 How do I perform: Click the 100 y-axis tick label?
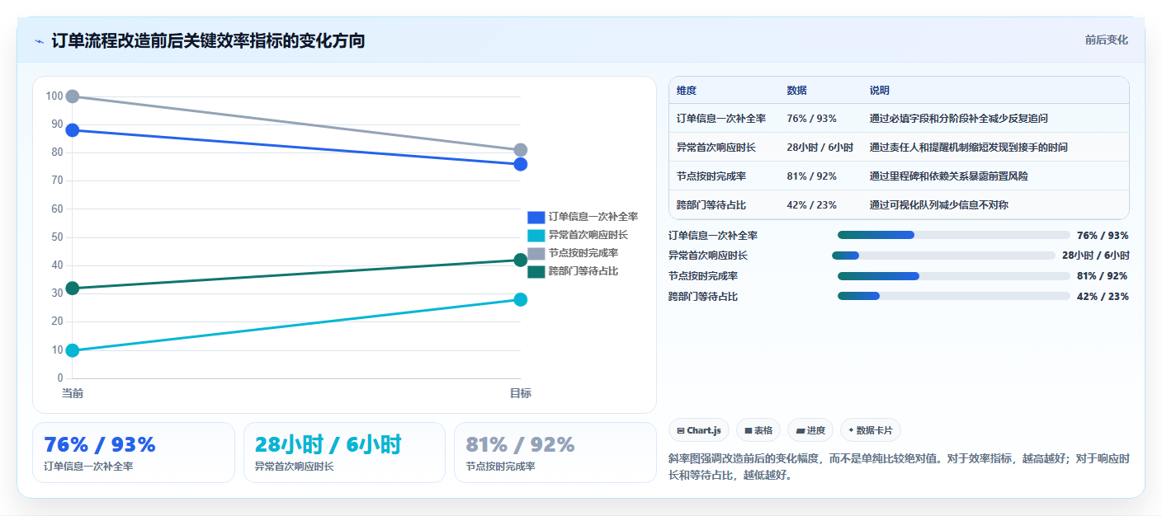pos(54,96)
